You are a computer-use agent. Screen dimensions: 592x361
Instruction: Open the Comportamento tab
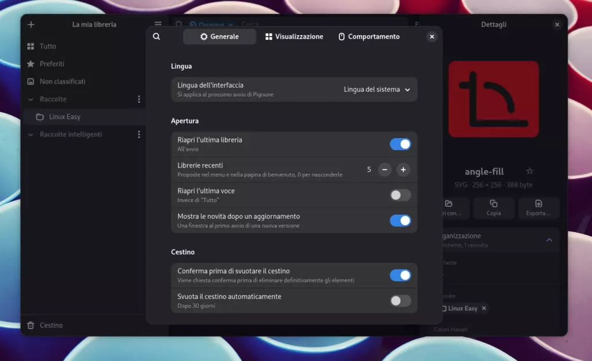(x=369, y=36)
